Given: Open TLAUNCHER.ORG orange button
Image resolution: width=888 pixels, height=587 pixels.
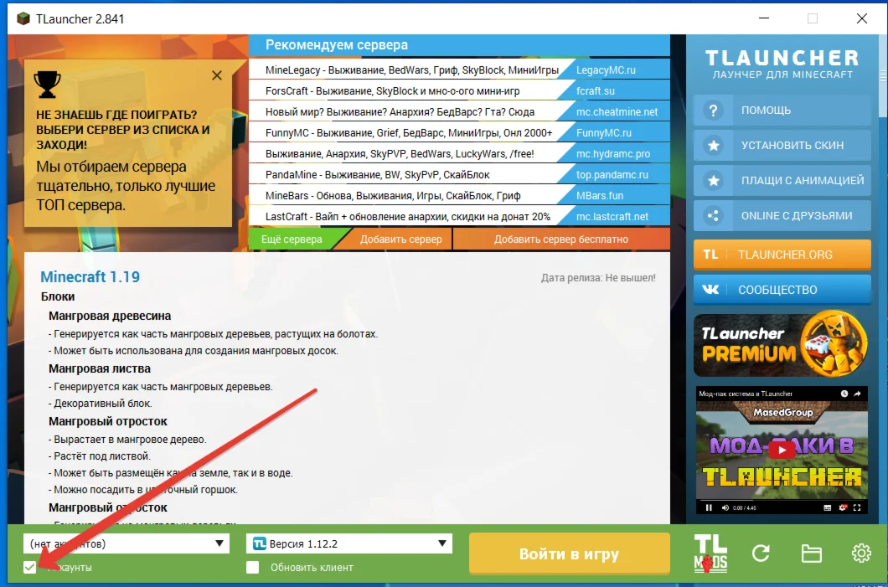Looking at the screenshot, I should [782, 255].
